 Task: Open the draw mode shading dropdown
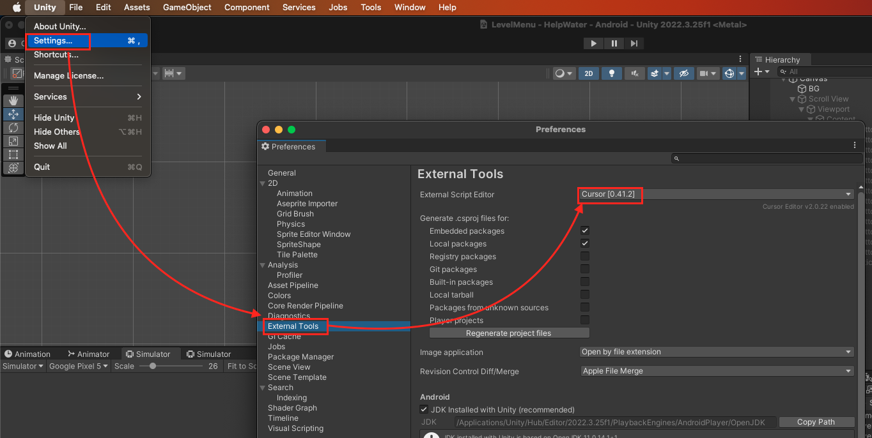(x=564, y=73)
